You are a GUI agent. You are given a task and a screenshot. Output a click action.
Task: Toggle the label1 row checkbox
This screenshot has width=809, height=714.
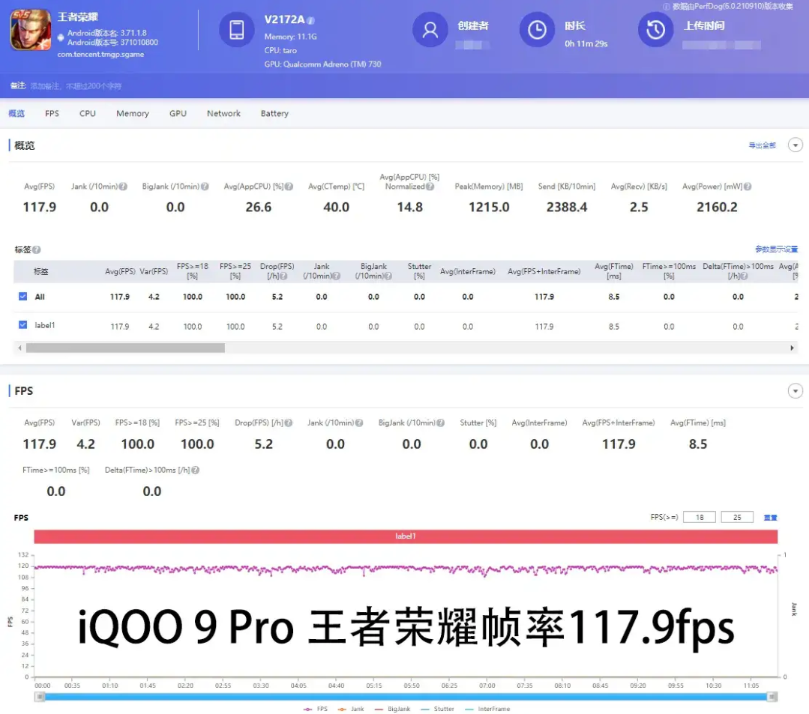[x=22, y=324]
